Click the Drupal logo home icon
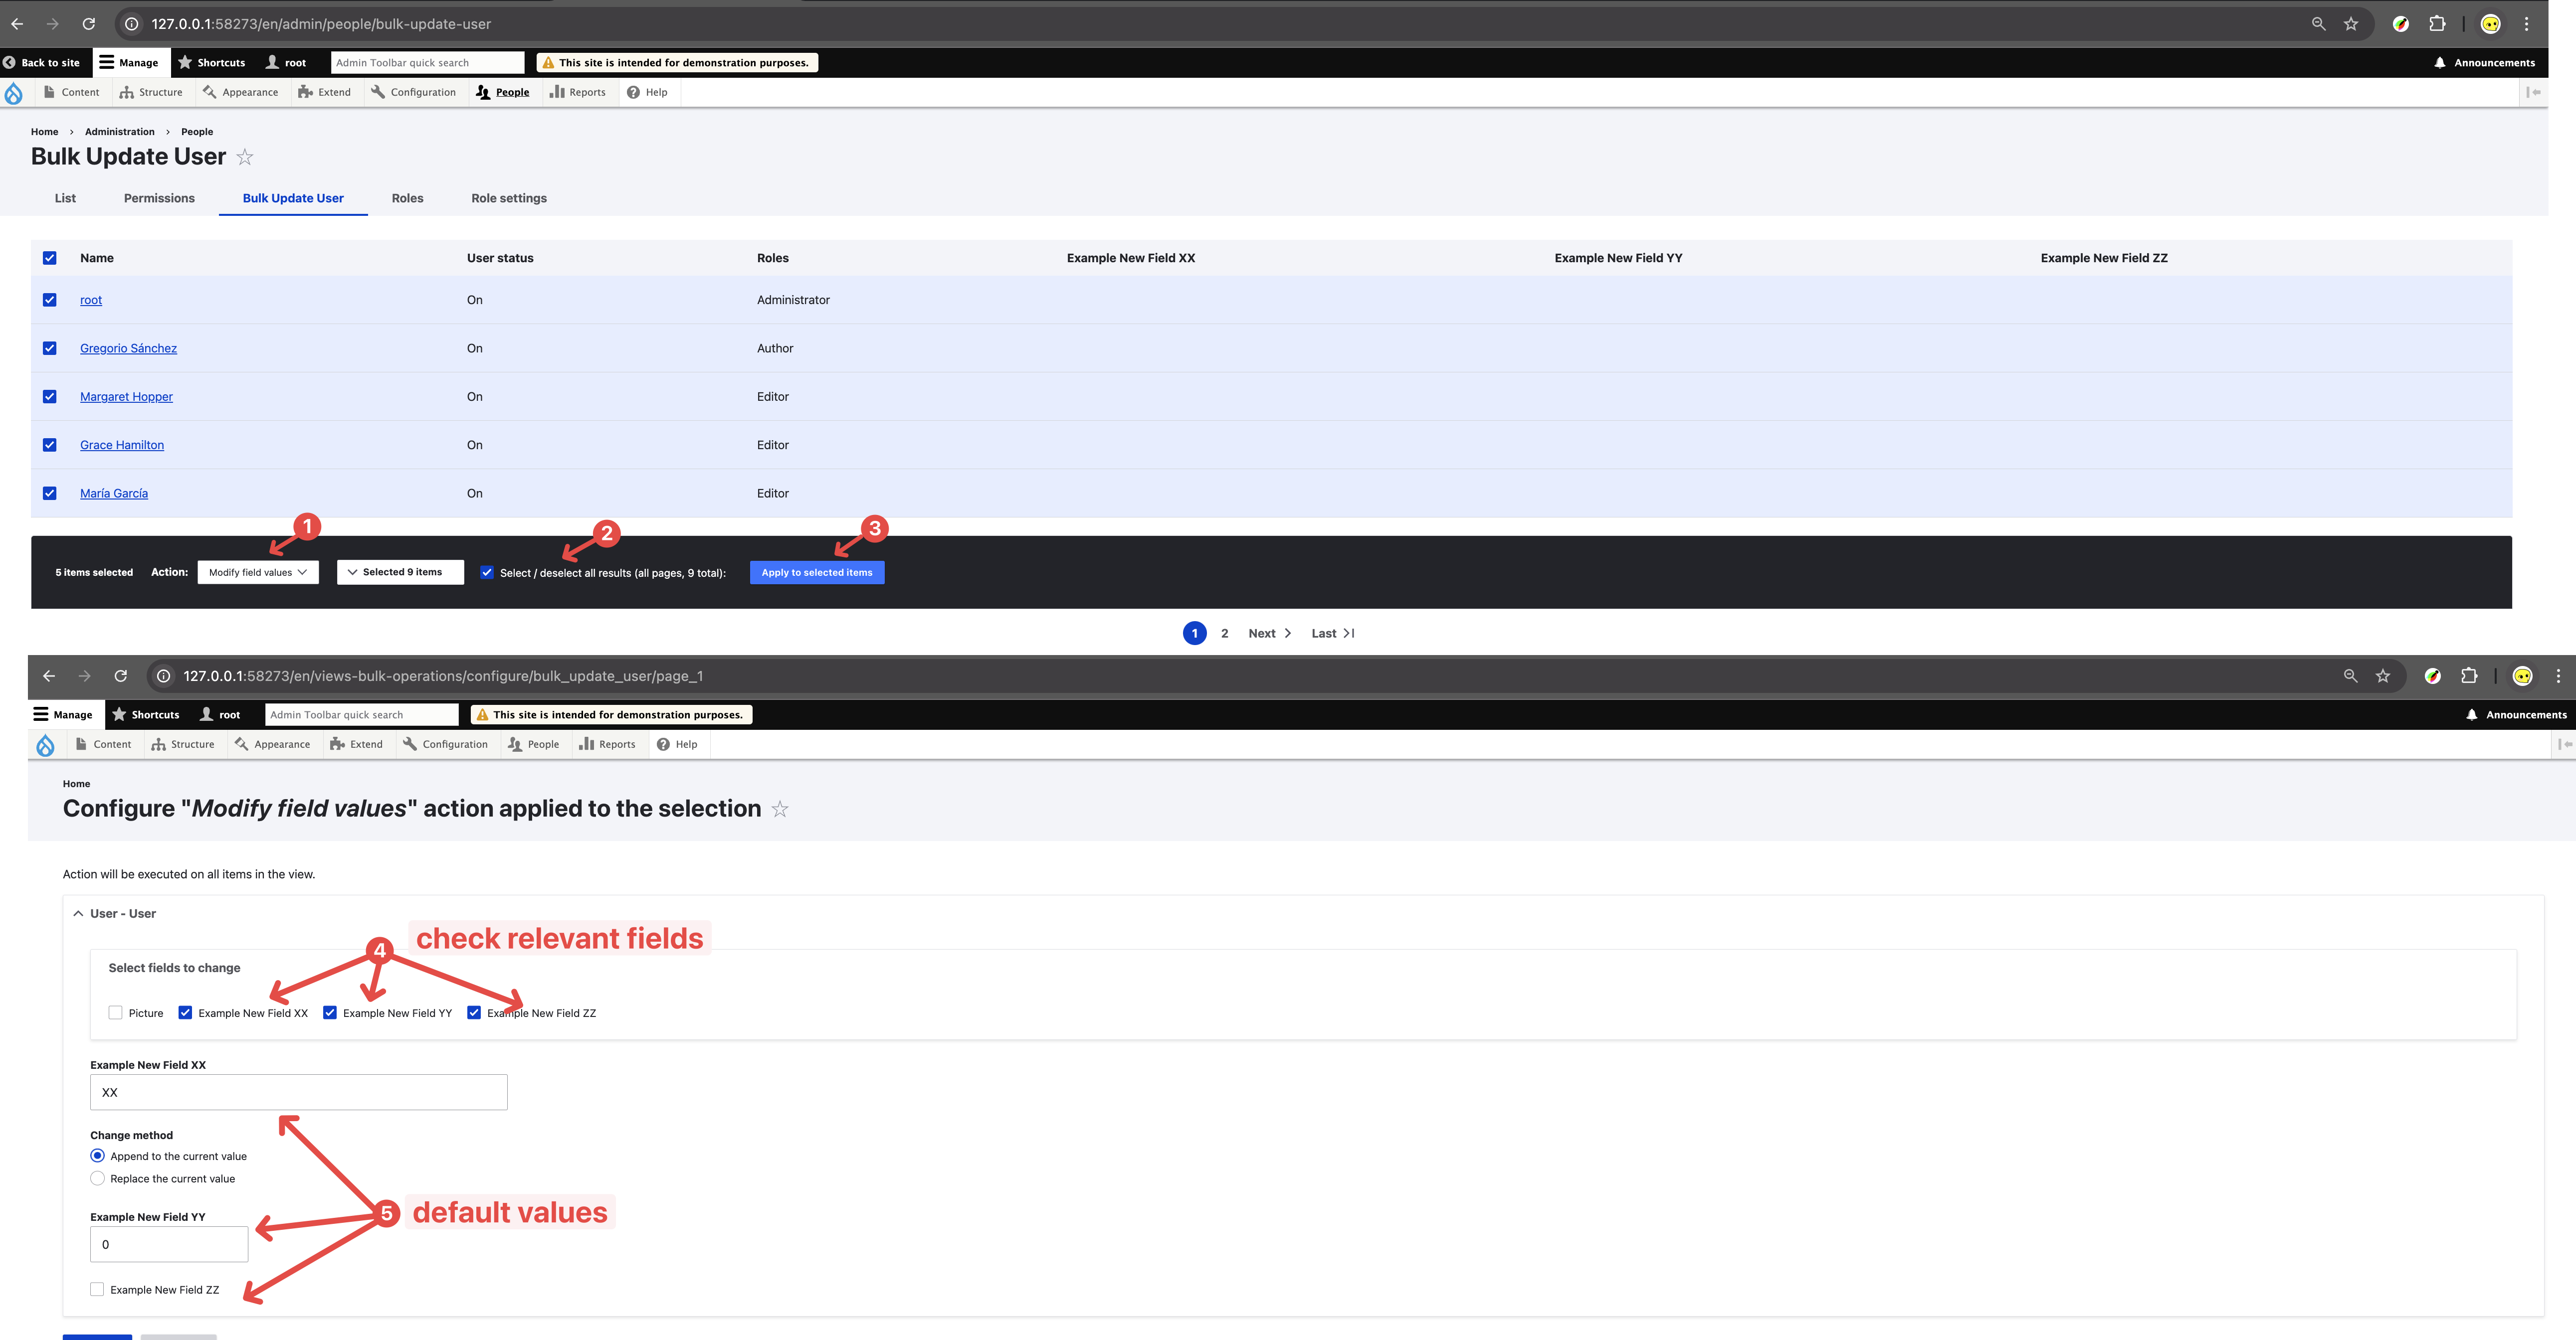This screenshot has width=2576, height=1340. click(x=14, y=93)
